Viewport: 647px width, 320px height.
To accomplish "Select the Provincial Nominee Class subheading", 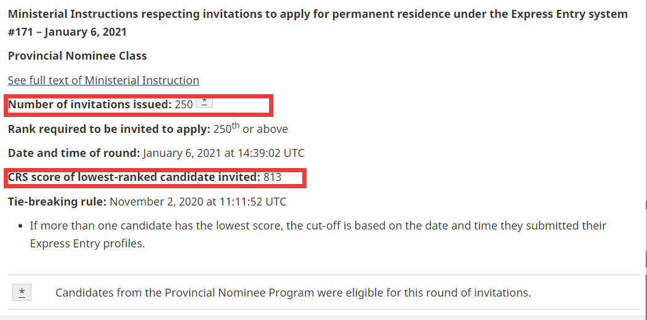I will click(x=77, y=56).
